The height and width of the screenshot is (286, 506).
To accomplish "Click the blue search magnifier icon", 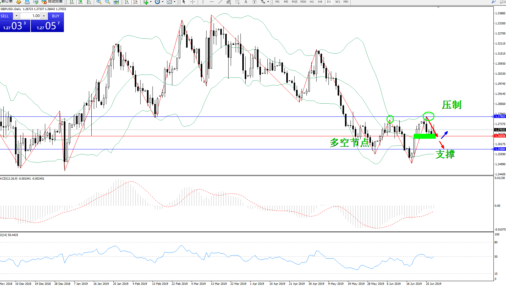I will click(x=493, y=2).
